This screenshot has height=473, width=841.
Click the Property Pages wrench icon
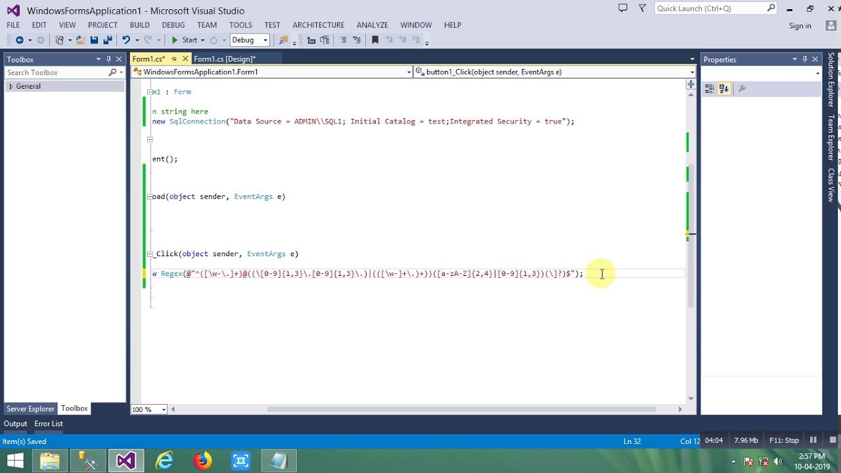point(742,89)
